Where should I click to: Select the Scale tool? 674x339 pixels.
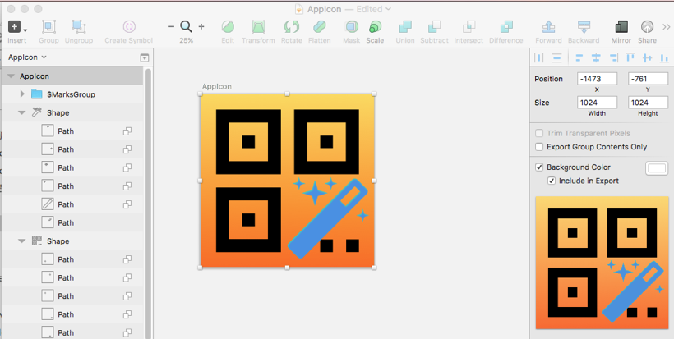(375, 27)
